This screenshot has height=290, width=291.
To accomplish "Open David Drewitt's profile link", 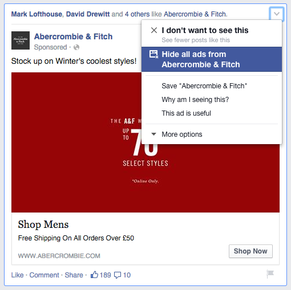I will click(x=88, y=14).
